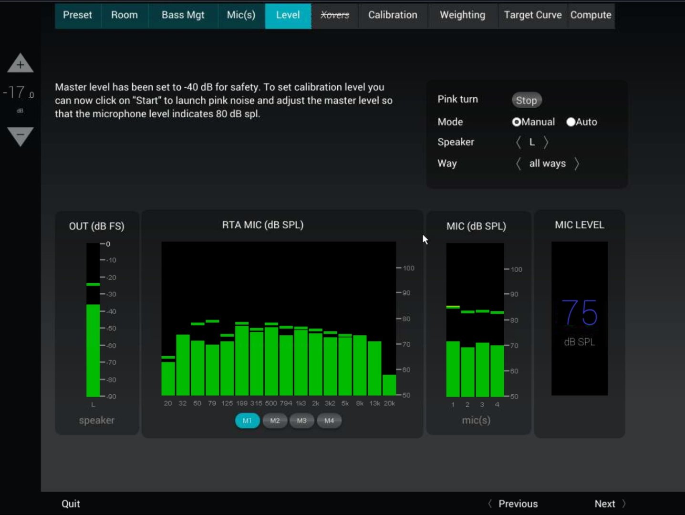Show RTA for microphone M3
The height and width of the screenshot is (515, 685).
click(301, 421)
